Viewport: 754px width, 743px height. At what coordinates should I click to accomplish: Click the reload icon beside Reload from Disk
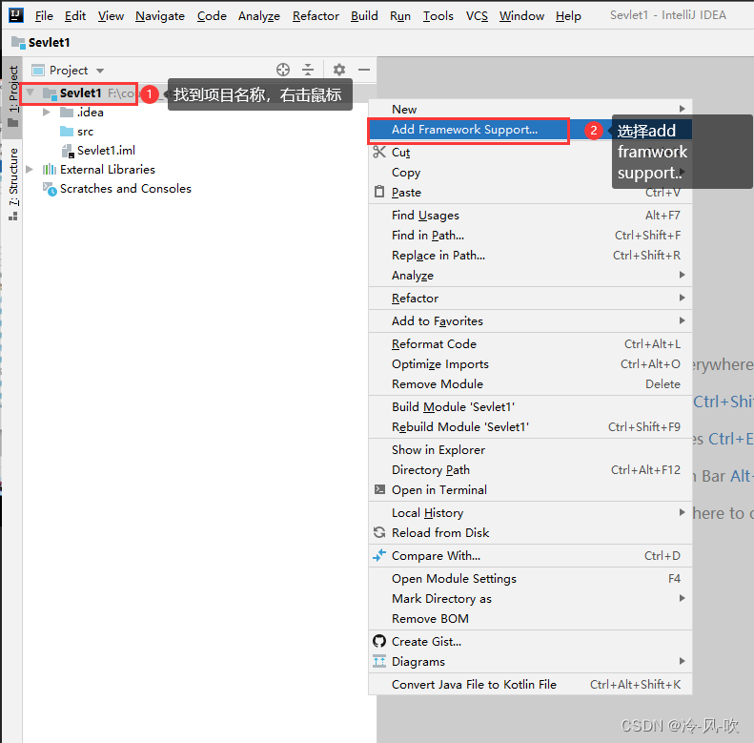click(x=379, y=532)
